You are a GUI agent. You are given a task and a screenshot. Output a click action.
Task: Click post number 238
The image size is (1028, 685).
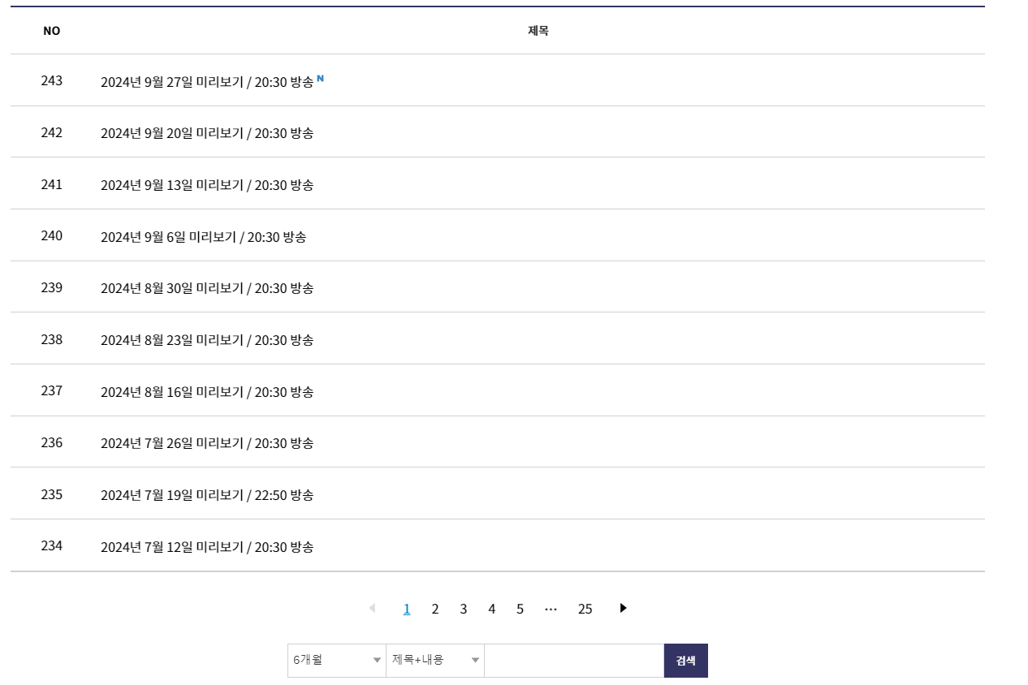(51, 339)
